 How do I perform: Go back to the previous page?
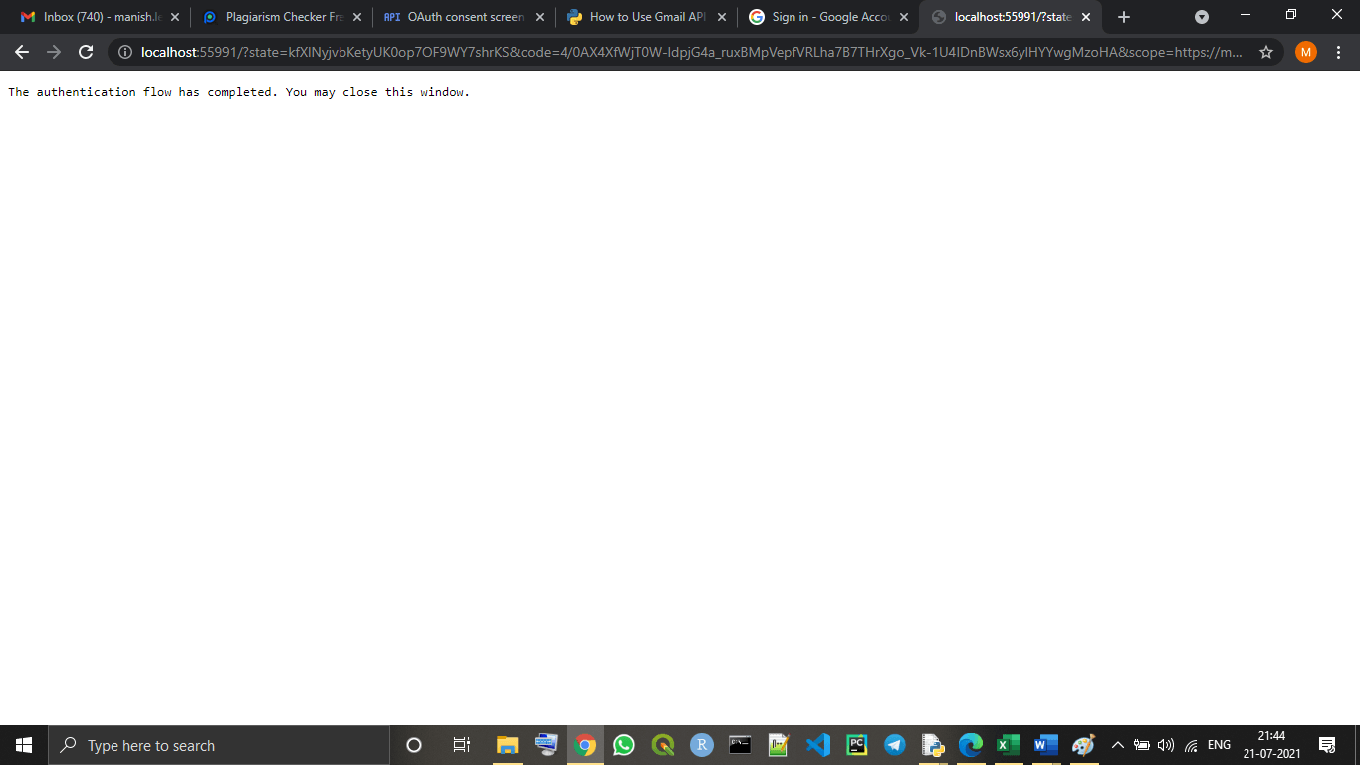22,51
